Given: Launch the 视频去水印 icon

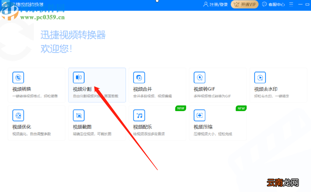Looking at the screenshot, I should point(260,77).
